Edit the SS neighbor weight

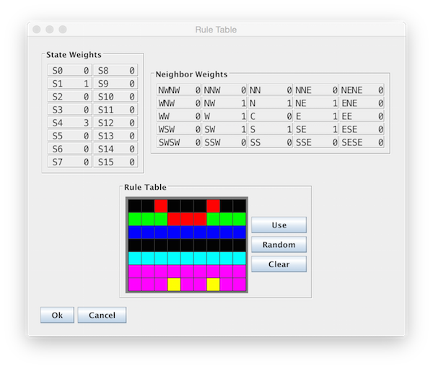coord(271,142)
